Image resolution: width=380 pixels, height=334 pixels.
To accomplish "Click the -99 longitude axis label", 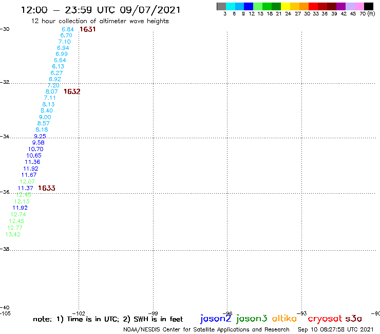I will [153, 313].
